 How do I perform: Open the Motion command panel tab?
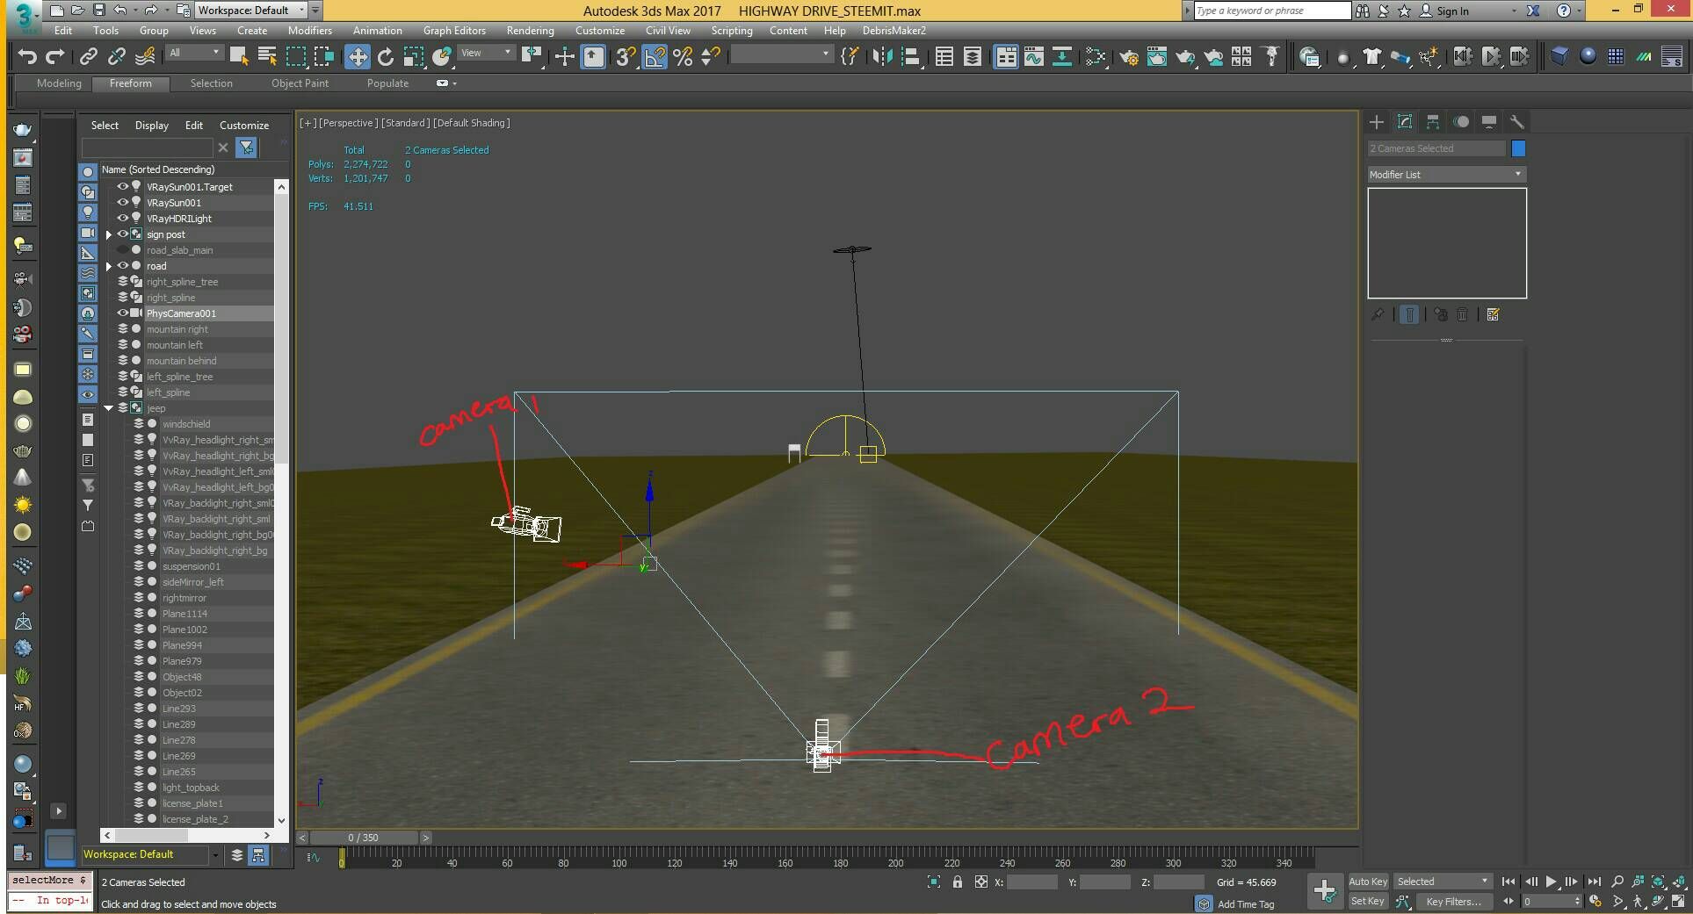(x=1461, y=122)
